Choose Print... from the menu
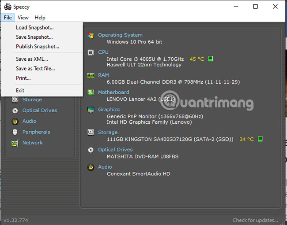287x225 pixels. coord(23,78)
